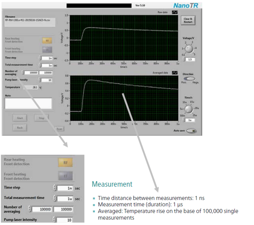
Task: Click the Temperature readout showing 28.1
Action: (30, 87)
